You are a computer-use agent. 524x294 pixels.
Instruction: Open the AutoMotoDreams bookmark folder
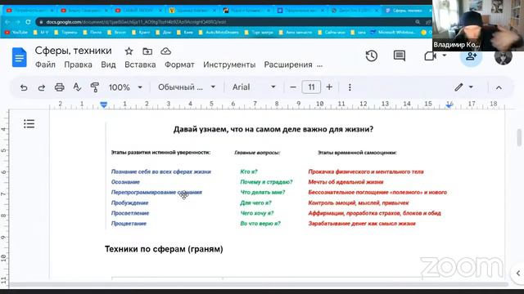(219, 33)
